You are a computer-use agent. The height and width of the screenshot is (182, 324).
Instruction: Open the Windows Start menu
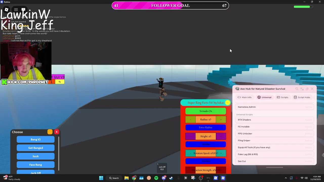tap(101, 178)
